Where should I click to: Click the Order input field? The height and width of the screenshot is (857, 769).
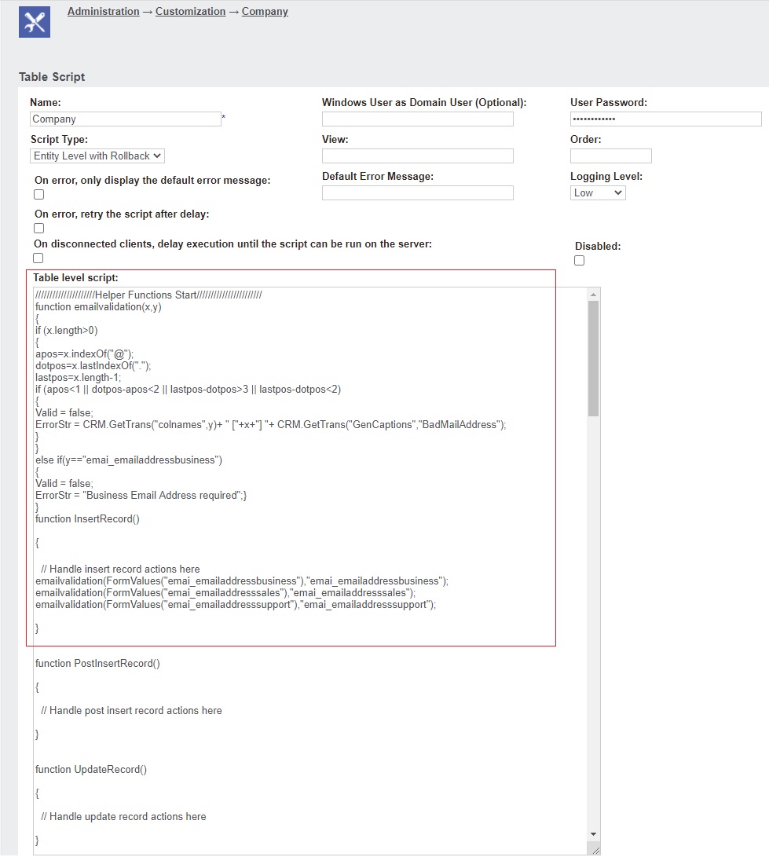point(612,156)
